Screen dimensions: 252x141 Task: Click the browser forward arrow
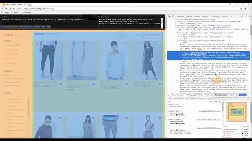(x=6, y=9)
